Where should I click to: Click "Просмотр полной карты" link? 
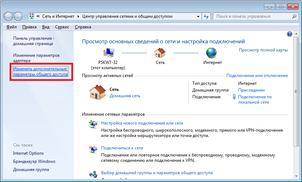[x=263, y=50]
